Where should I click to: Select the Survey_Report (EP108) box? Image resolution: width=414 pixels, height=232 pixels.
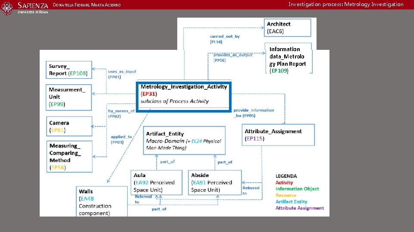click(x=69, y=70)
